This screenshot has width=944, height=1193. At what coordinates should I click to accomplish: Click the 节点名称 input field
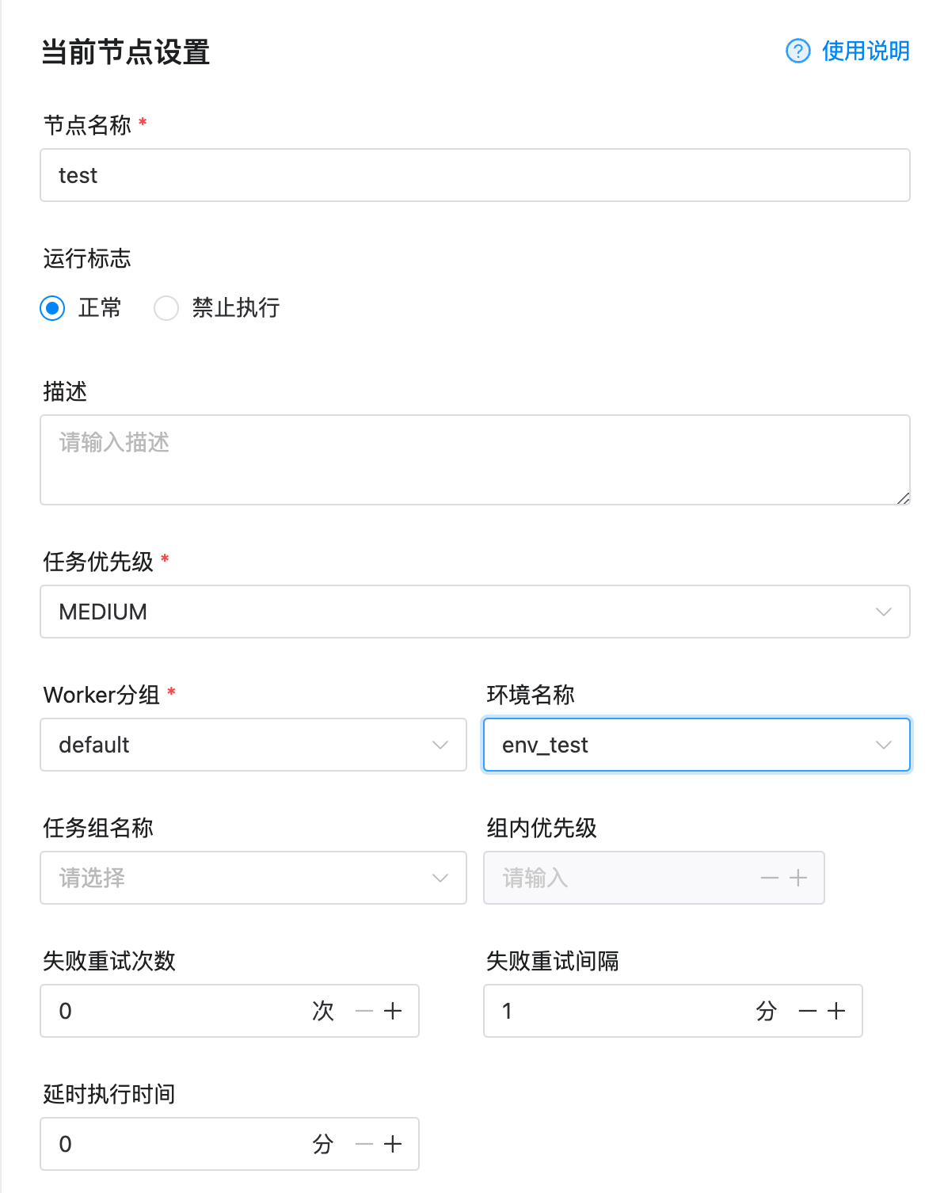point(475,175)
